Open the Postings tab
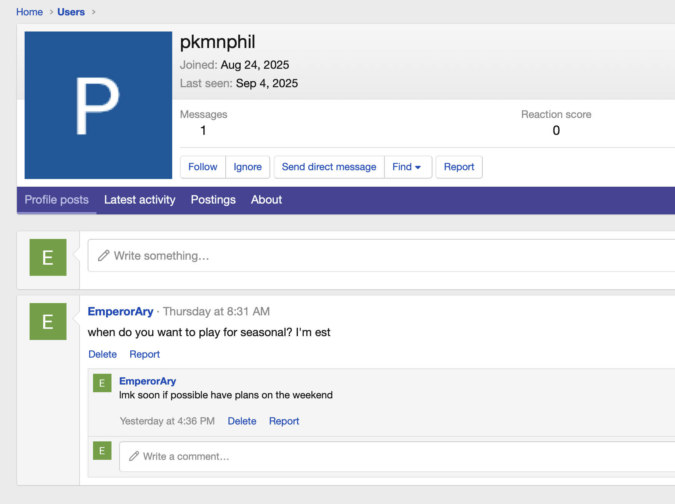The height and width of the screenshot is (504, 675). (213, 200)
